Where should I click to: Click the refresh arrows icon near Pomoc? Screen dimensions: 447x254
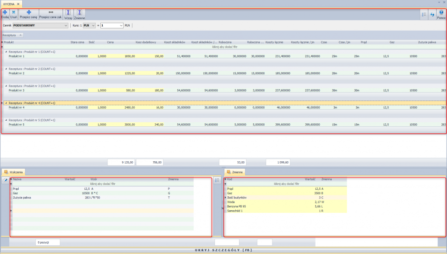point(432,14)
